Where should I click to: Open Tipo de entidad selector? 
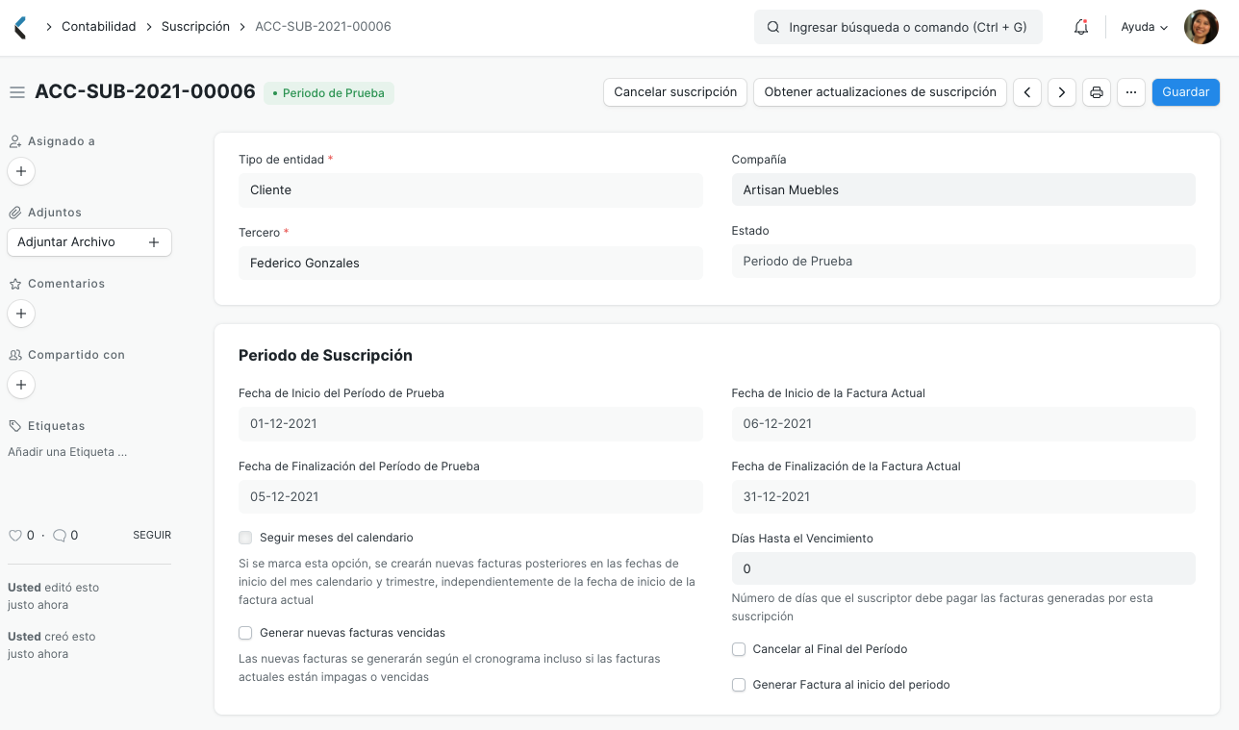(470, 190)
